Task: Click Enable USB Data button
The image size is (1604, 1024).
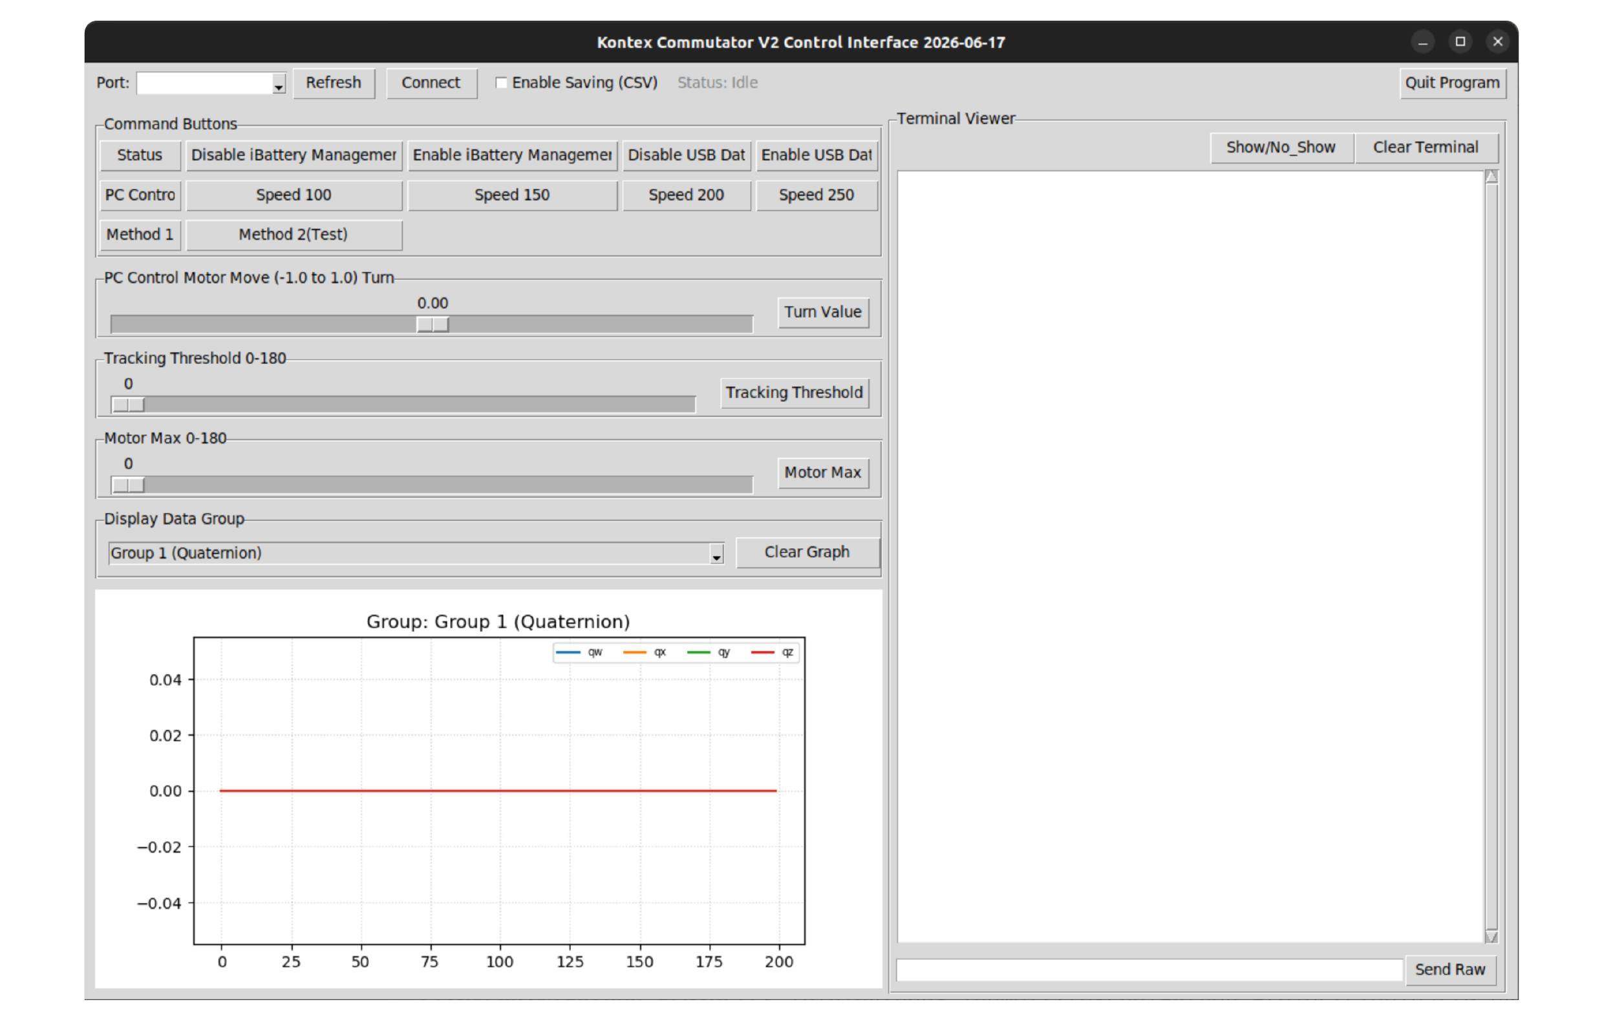Action: point(817,156)
